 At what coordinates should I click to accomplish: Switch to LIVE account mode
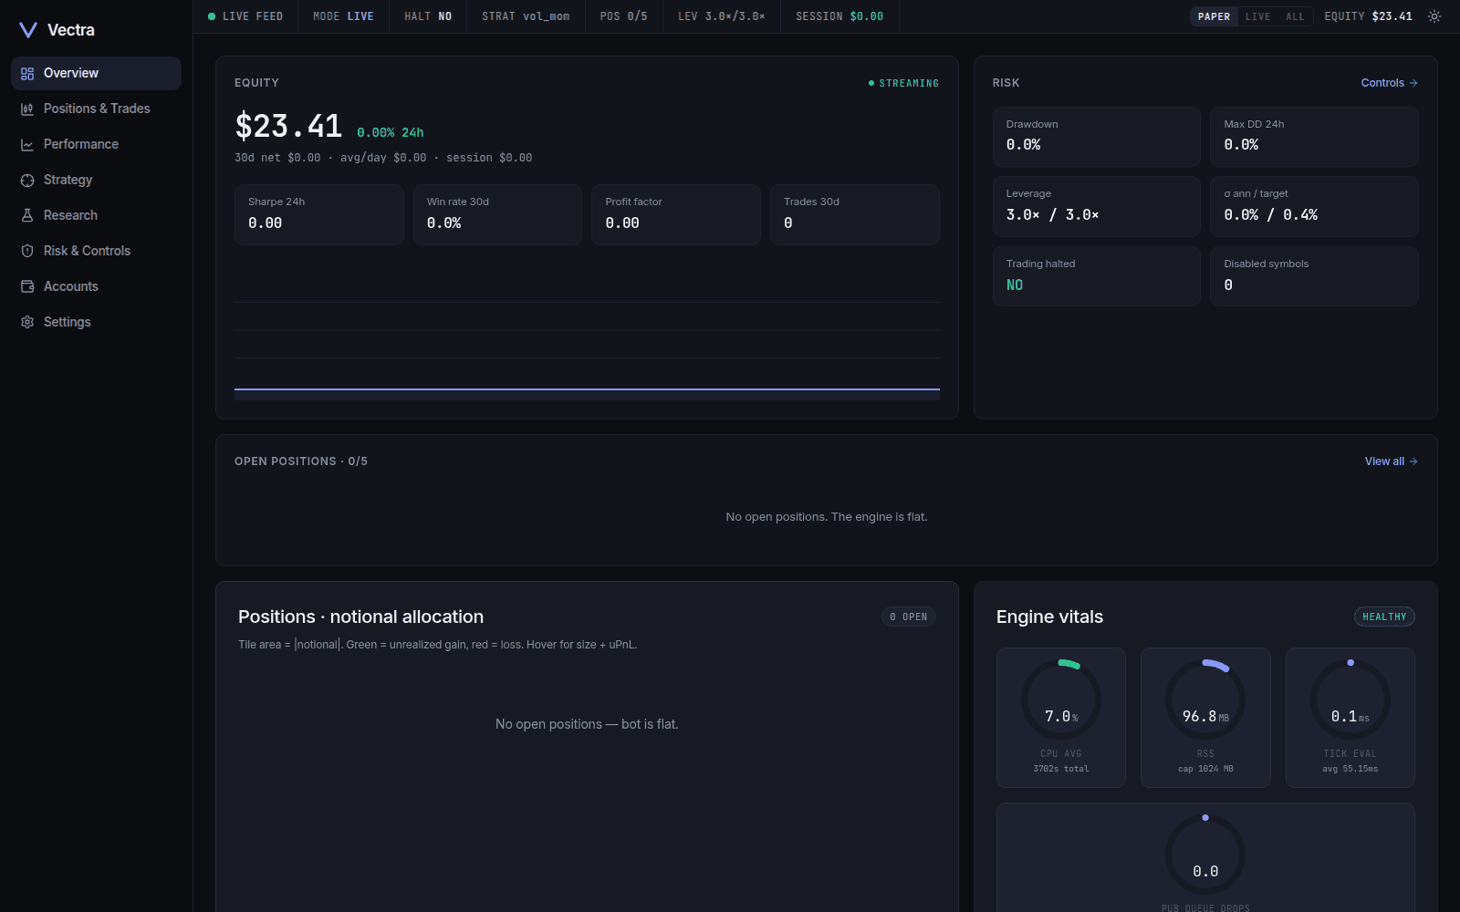pos(1257,16)
